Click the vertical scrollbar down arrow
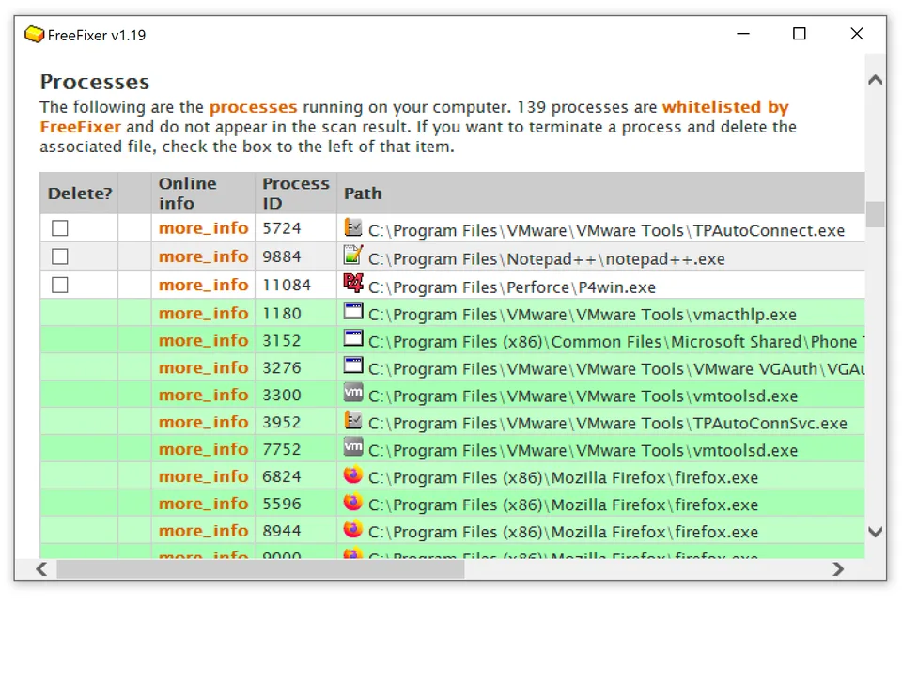This screenshot has height=699, width=902. tap(875, 532)
